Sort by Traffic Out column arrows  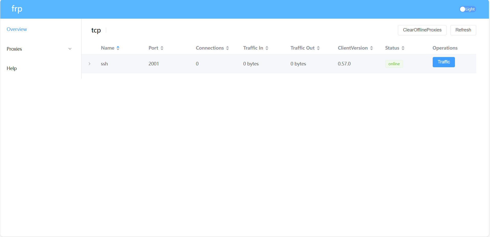[318, 48]
